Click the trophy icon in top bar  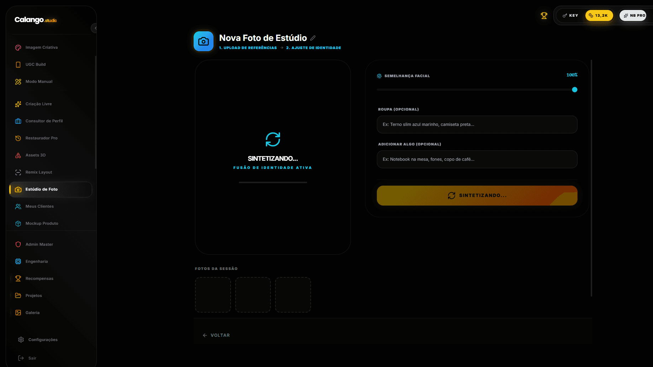(544, 16)
